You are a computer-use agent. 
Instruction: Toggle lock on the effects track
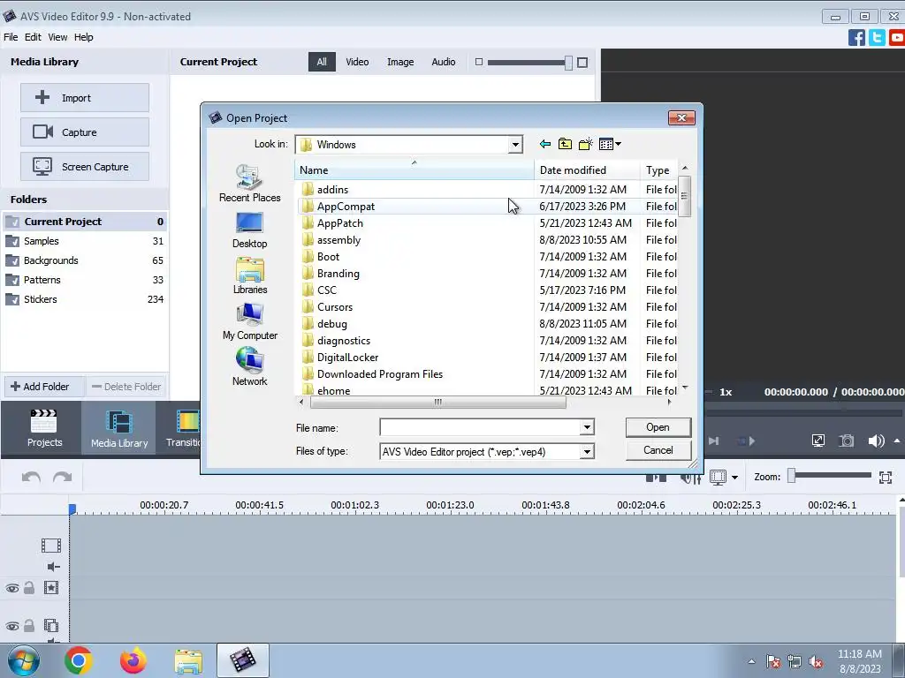29,588
